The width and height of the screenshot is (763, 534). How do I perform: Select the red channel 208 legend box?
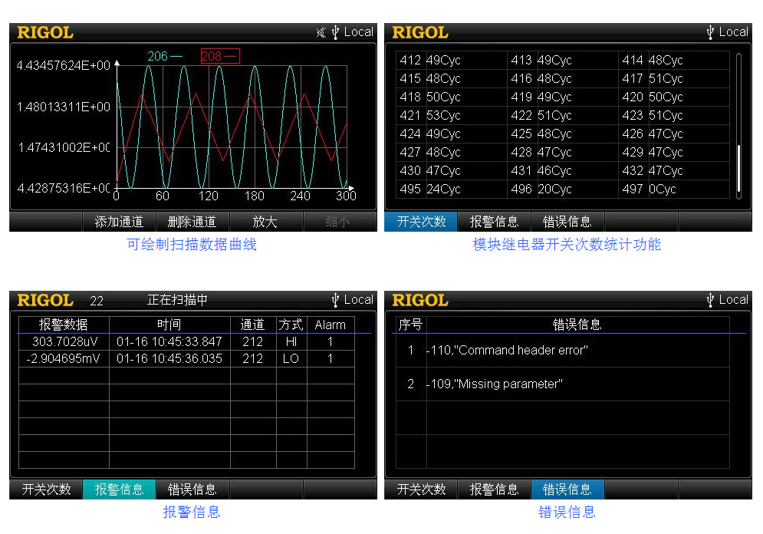219,56
